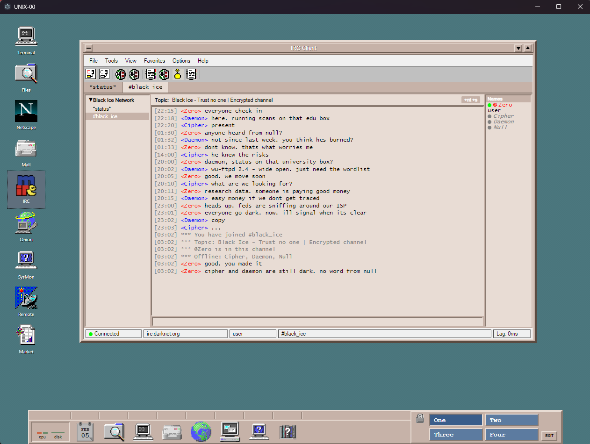
Task: Click the notify list bell icon
Action: point(178,74)
